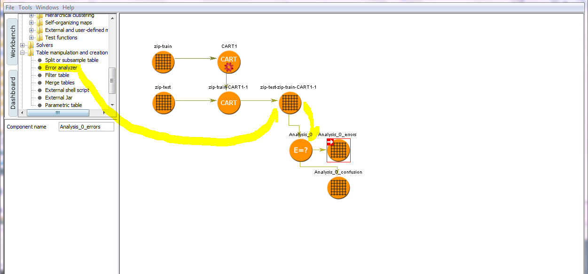Screen dimensions: 588x274
Task: Expand the Test functions folder
Action: point(31,38)
